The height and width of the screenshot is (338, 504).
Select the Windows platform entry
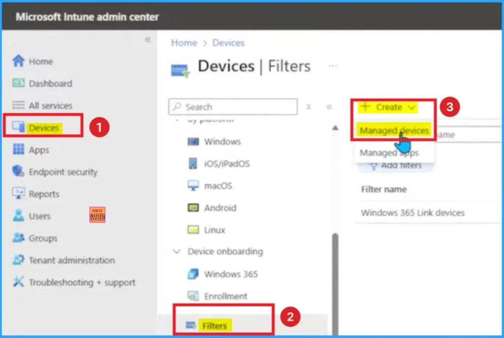tap(222, 141)
